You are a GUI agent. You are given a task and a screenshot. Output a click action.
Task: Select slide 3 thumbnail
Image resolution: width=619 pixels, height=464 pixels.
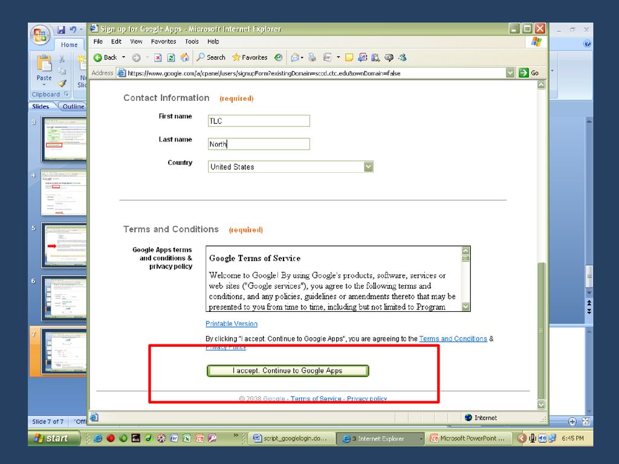point(64,140)
